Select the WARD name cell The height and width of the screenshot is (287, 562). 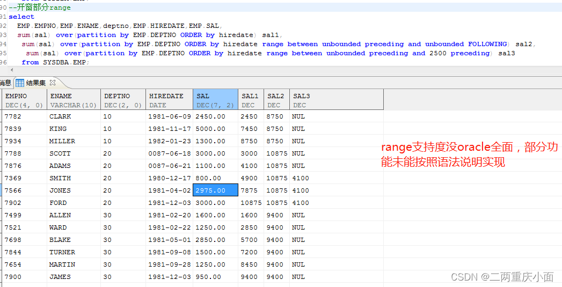tap(74, 227)
